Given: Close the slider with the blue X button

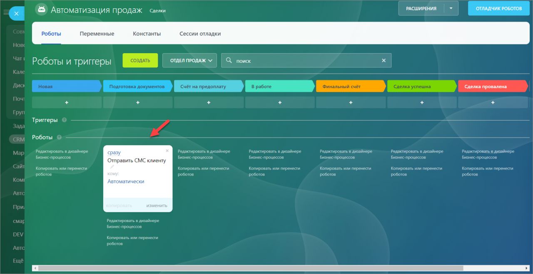Looking at the screenshot, I should point(16,14).
